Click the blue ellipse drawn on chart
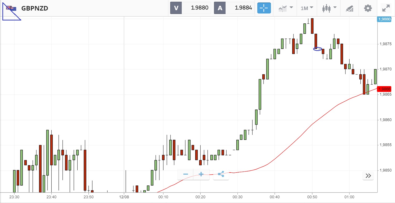Image resolution: width=395 pixels, height=203 pixels. (318, 49)
